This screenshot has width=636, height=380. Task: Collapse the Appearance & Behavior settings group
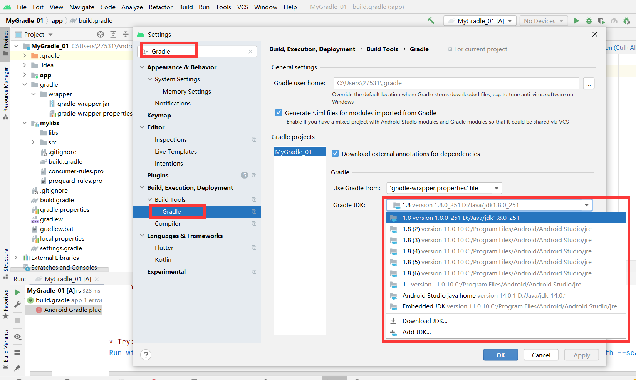pos(142,67)
